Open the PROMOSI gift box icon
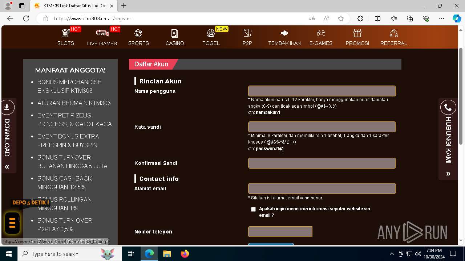 pos(357,33)
